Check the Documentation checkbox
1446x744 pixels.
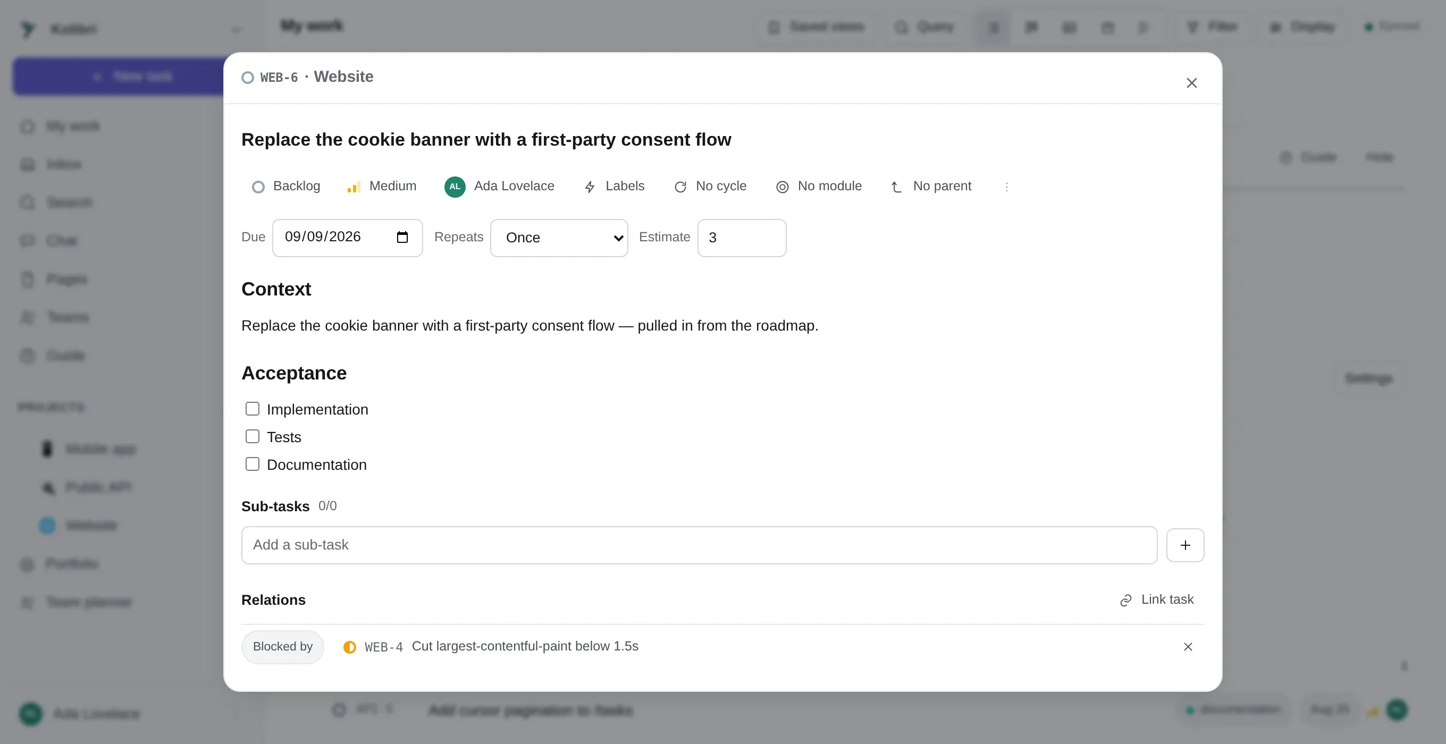coord(253,464)
